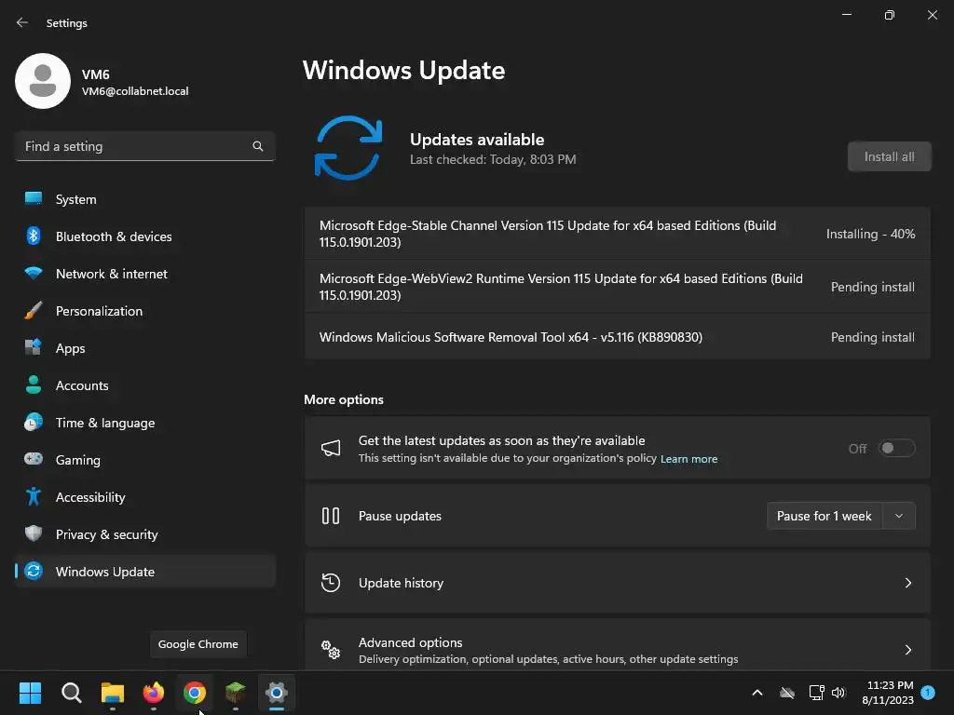The image size is (954, 715).
Task: Click the Bluetooth icon in sidebar
Action: (34, 236)
